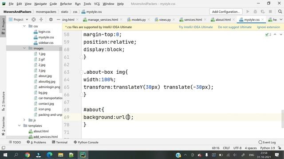This screenshot has height=159, width=284.
Task: Click the locate target crosshair icon
Action: (x=34, y=19)
